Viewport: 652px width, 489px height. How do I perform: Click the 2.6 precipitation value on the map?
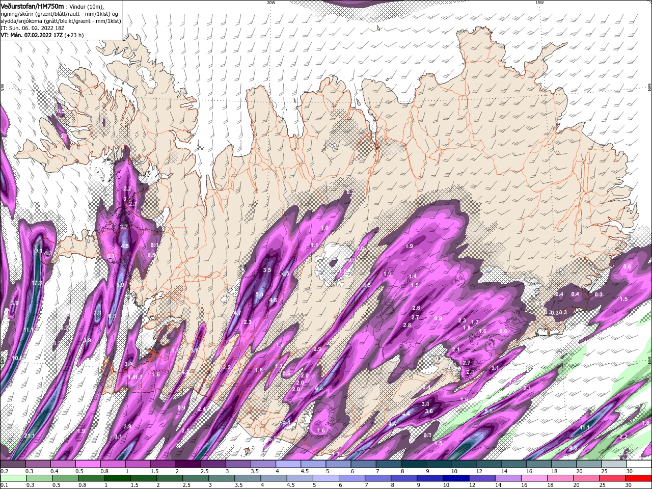click(x=416, y=308)
